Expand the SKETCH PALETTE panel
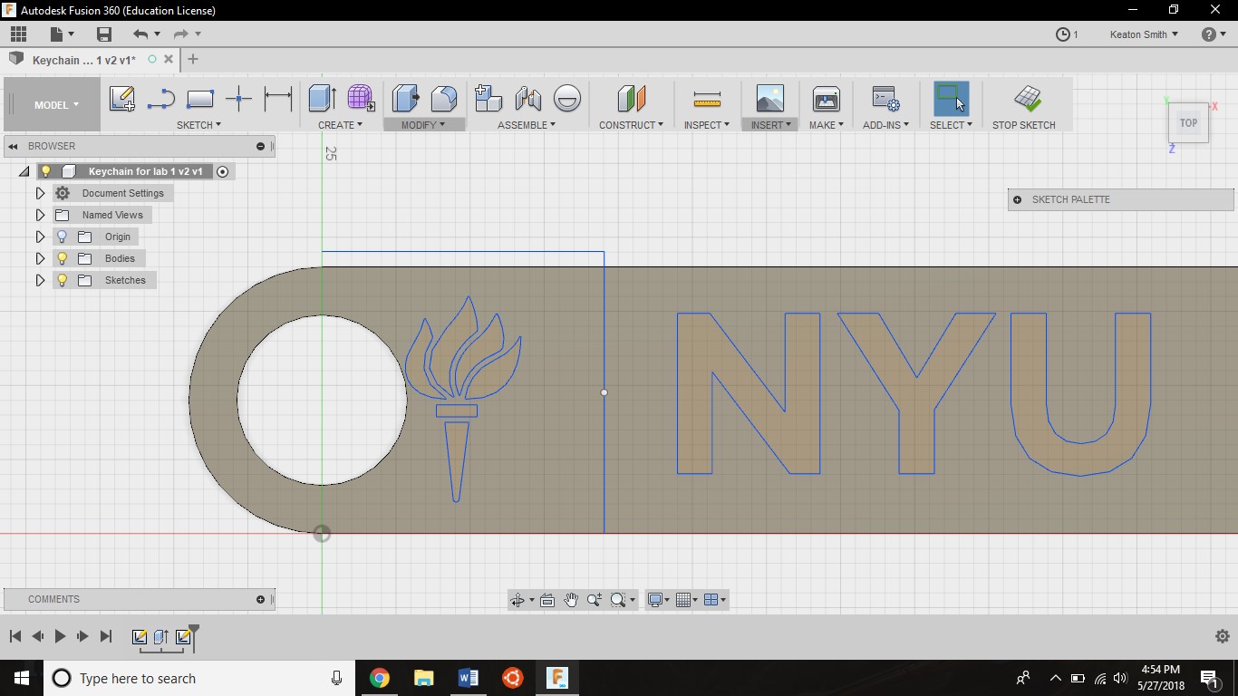This screenshot has width=1238, height=696. click(x=1017, y=199)
